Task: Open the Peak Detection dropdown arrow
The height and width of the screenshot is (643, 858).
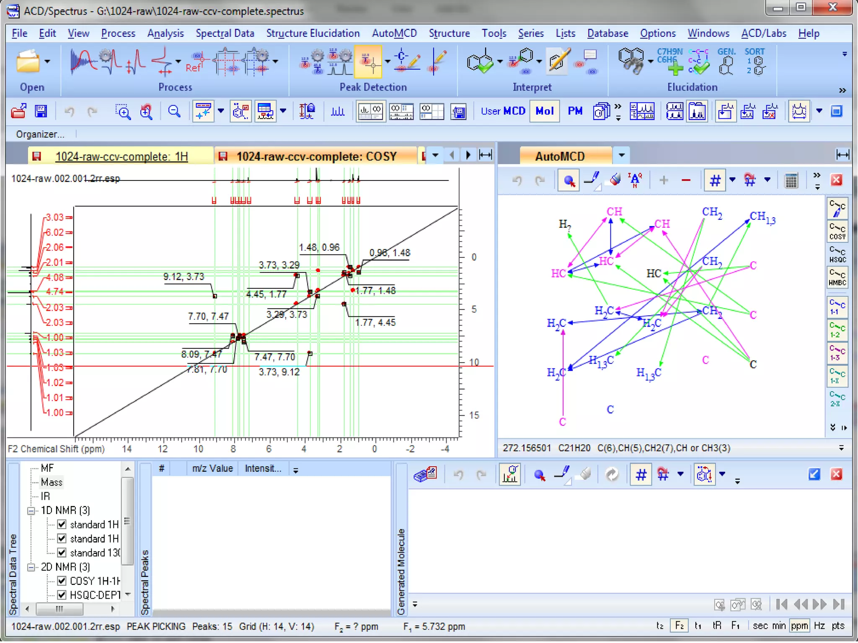Action: tap(388, 62)
